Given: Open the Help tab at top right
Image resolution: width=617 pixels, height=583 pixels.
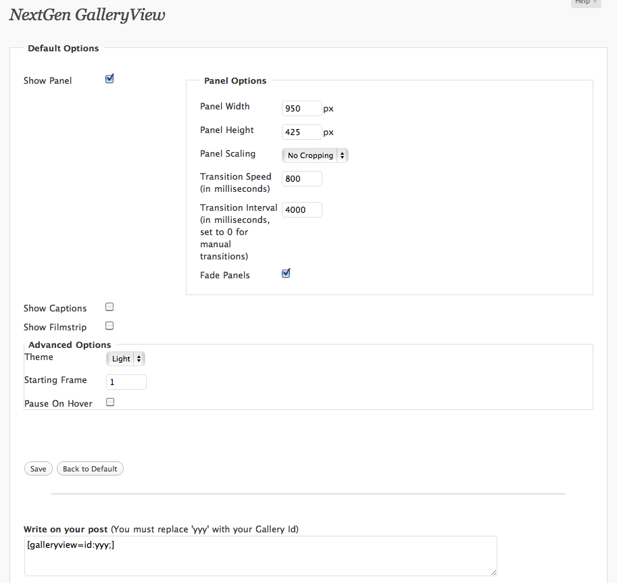Looking at the screenshot, I should pos(586,3).
